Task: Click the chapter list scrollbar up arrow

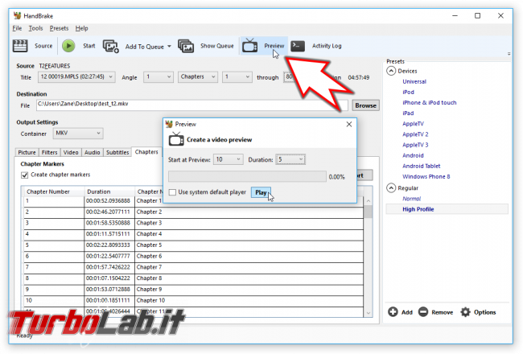Action: [369, 201]
